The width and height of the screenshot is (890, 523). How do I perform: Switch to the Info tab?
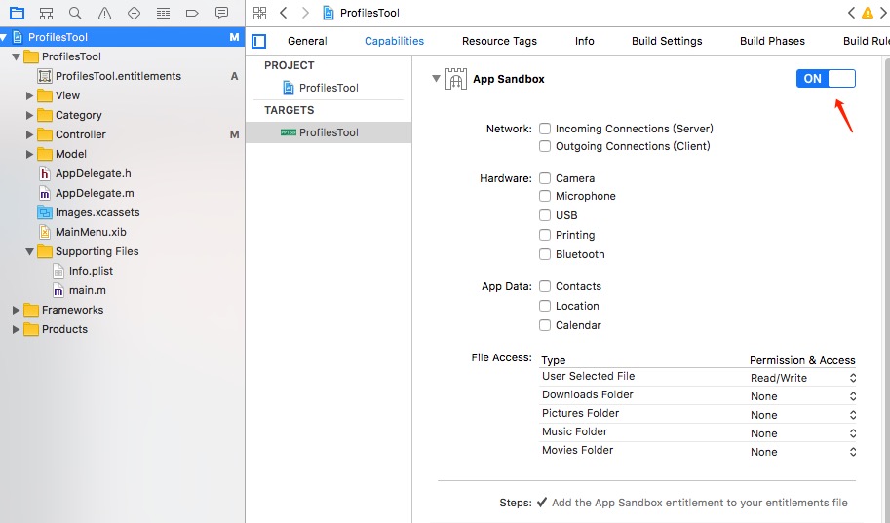click(584, 41)
